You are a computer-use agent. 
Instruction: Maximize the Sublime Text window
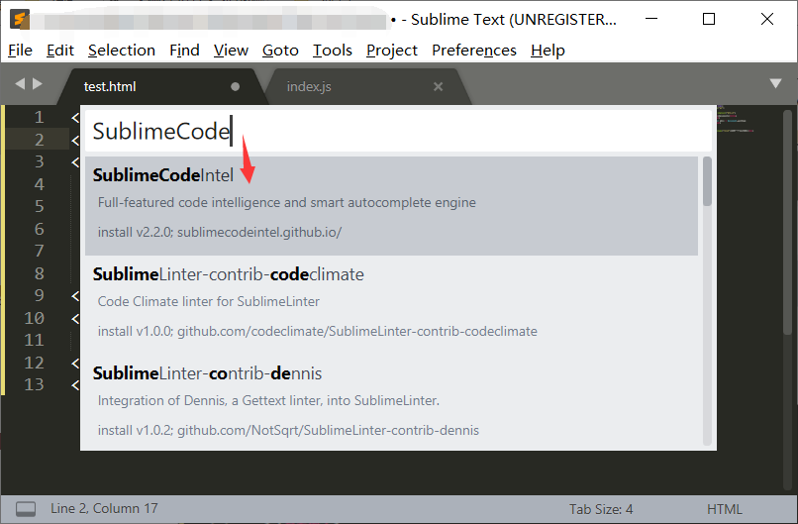point(709,20)
